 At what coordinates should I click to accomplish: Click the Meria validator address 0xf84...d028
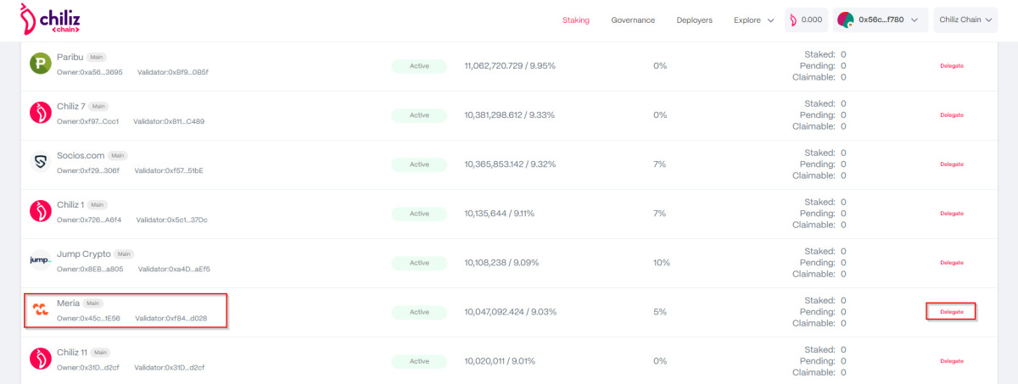click(x=171, y=319)
